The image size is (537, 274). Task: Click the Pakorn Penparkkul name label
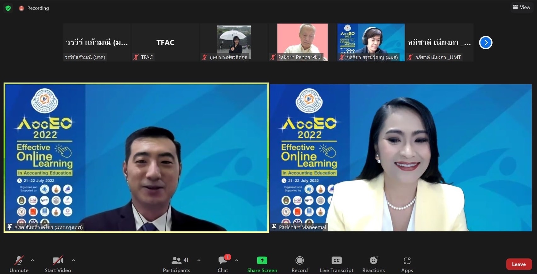(300, 57)
